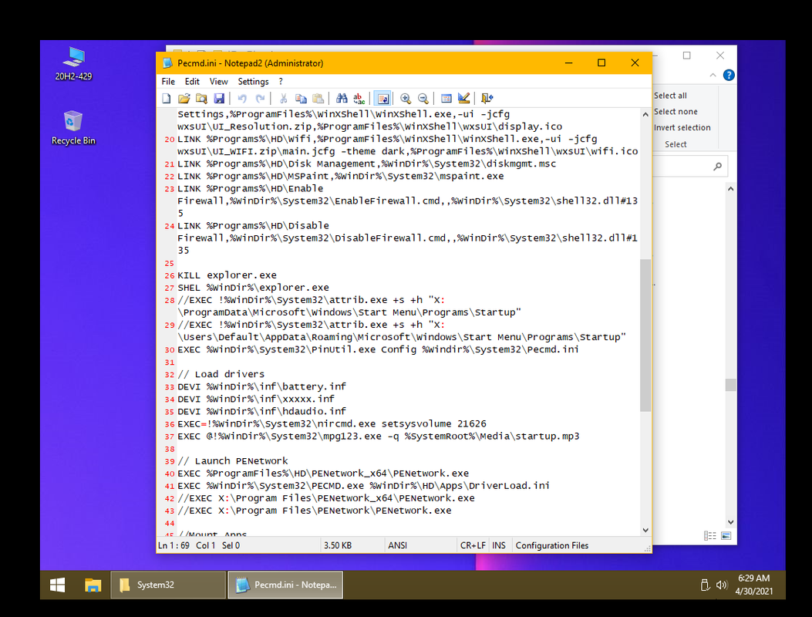Click the Notepad2 vertical scrollbar thumb
Screen dimensions: 812x617
click(x=645, y=335)
